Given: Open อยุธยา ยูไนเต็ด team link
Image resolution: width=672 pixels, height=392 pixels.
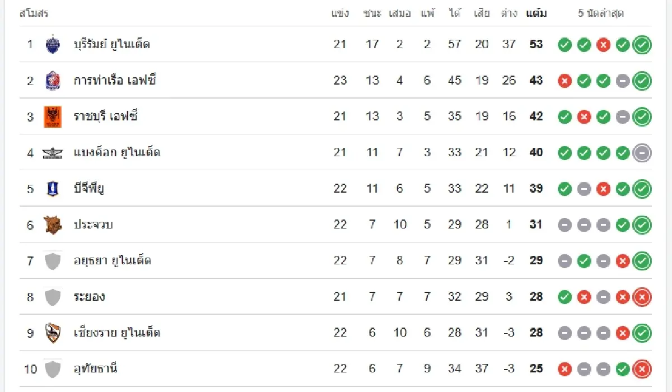Looking at the screenshot, I should 113,260.
